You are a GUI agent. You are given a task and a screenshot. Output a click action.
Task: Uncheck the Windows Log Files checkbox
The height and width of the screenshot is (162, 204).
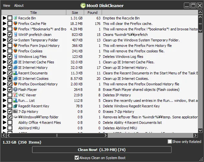tap(10, 56)
